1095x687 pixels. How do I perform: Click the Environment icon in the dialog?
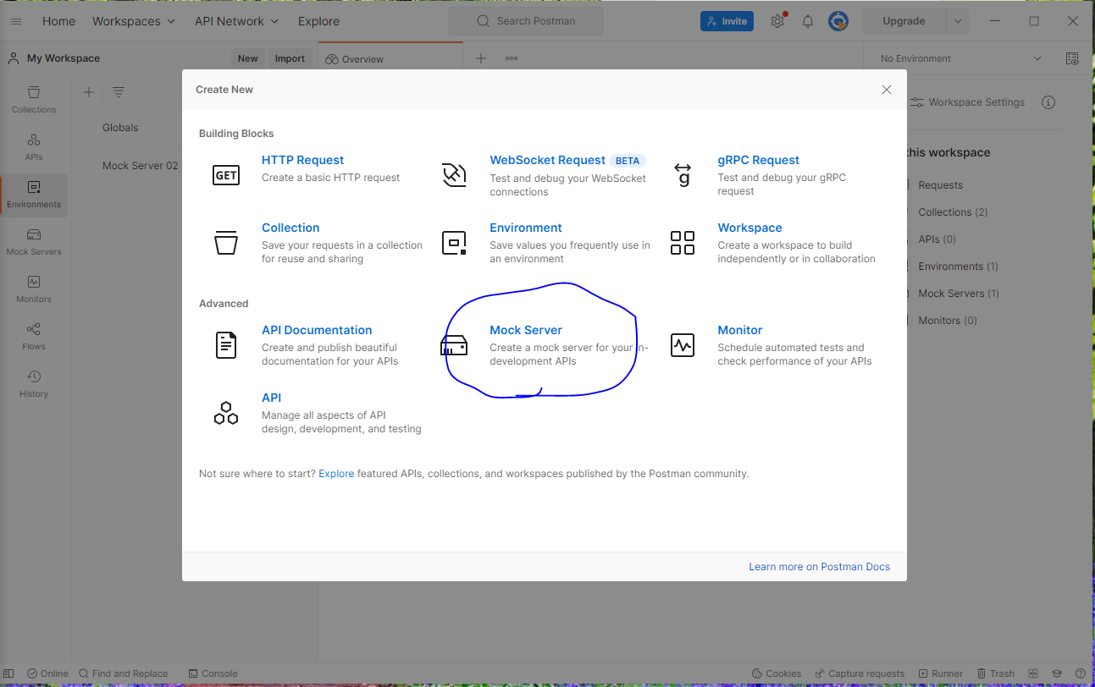tap(455, 243)
